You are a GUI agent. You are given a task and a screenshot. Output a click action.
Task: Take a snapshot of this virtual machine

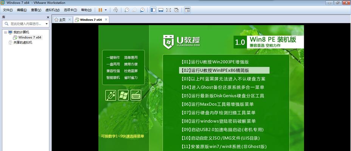point(127,10)
